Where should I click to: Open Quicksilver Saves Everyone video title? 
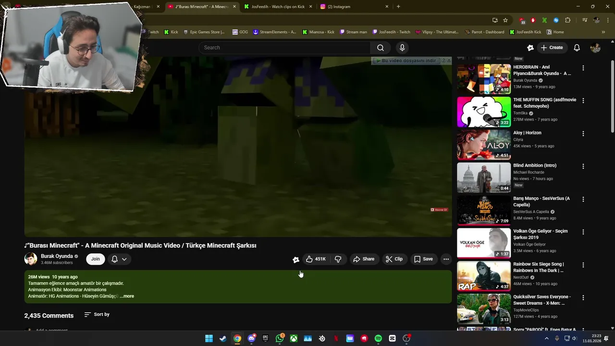click(542, 300)
